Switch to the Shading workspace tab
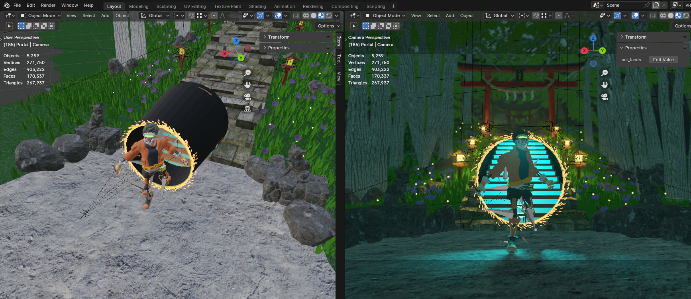This screenshot has height=299, width=691. pos(257,6)
